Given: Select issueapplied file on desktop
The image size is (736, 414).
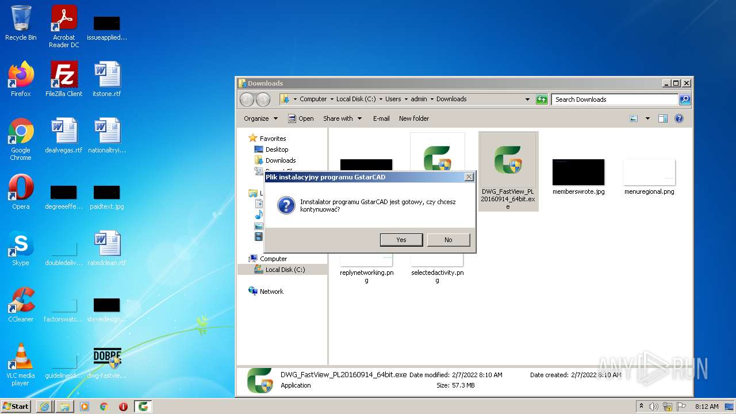Looking at the screenshot, I should coord(107,28).
